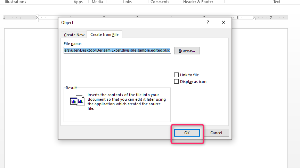Click the left indent square marker
The image size is (300, 168).
pos(37,21)
